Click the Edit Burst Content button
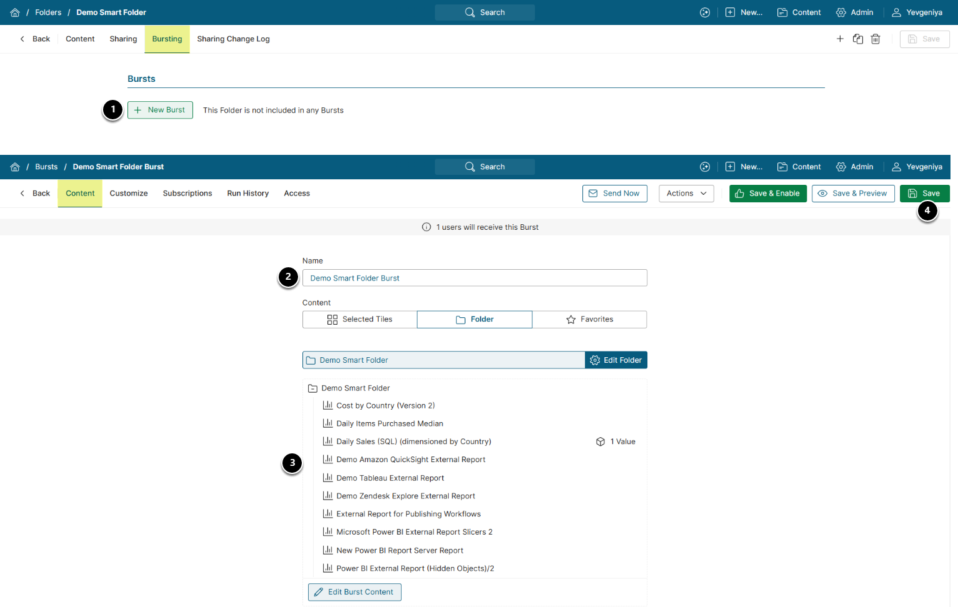Viewport: 958px width, 607px height. 354,592
